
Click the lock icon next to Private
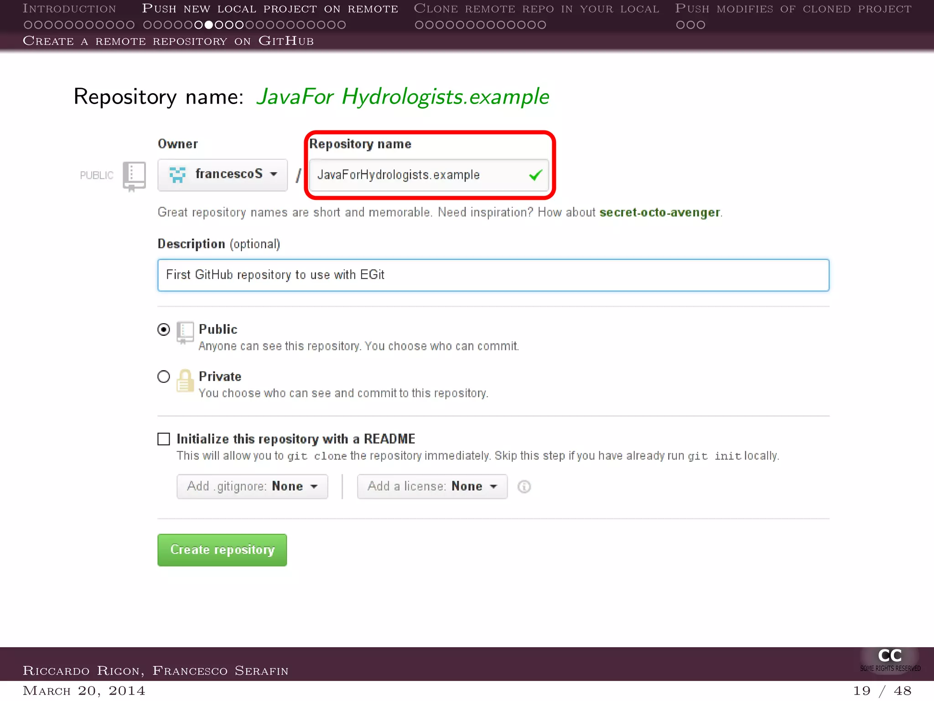click(x=185, y=381)
